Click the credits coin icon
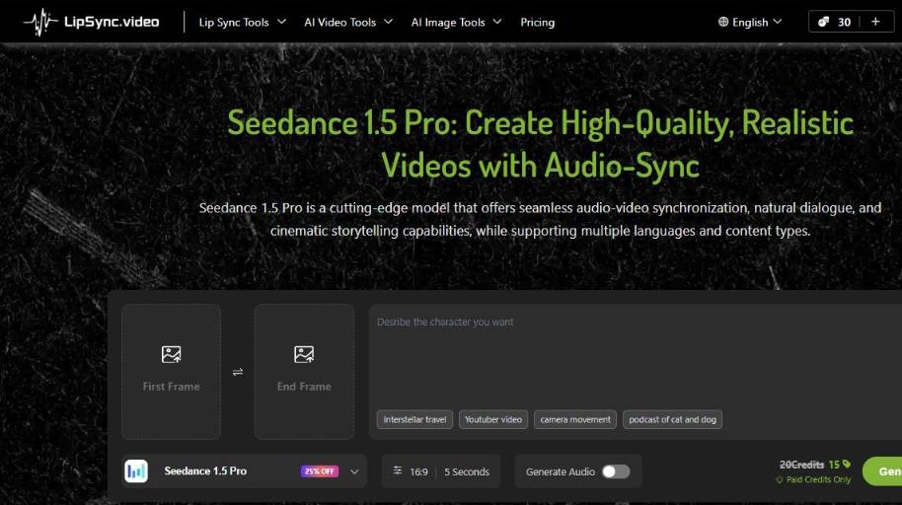This screenshot has height=505, width=902. pos(824,22)
